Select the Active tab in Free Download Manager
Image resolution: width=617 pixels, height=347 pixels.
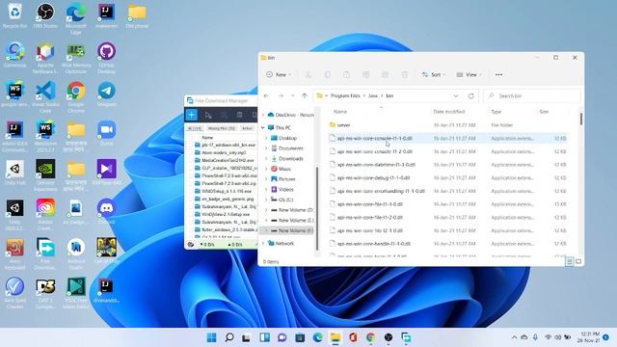point(247,128)
